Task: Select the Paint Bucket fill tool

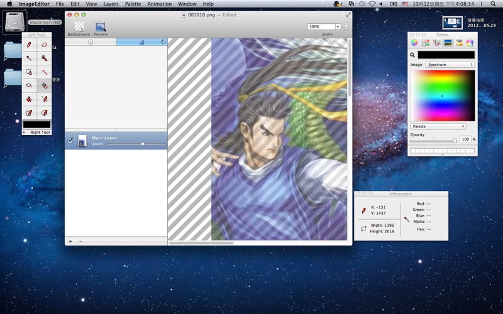Action: (29, 99)
